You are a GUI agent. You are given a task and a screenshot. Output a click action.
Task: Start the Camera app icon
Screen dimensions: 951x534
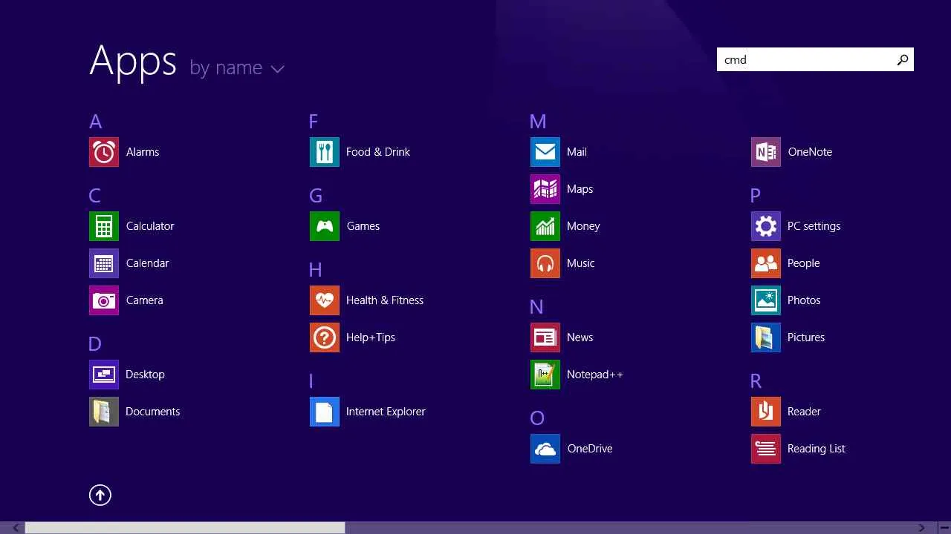coord(104,300)
